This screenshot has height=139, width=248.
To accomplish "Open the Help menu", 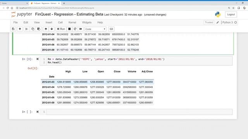I will tap(100, 22).
